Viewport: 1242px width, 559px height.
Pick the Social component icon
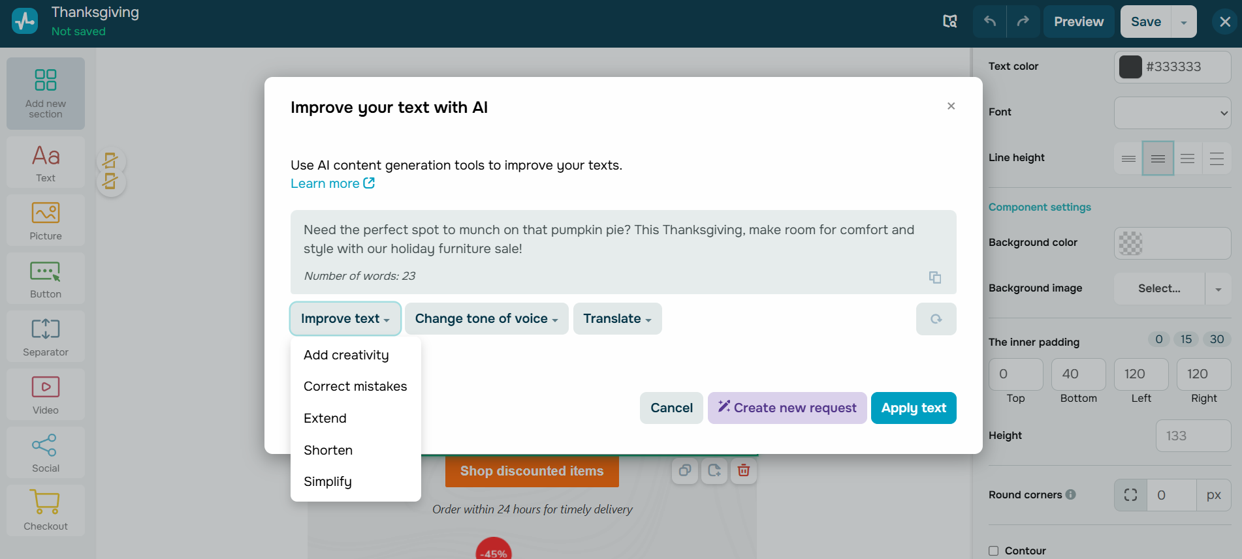[46, 446]
